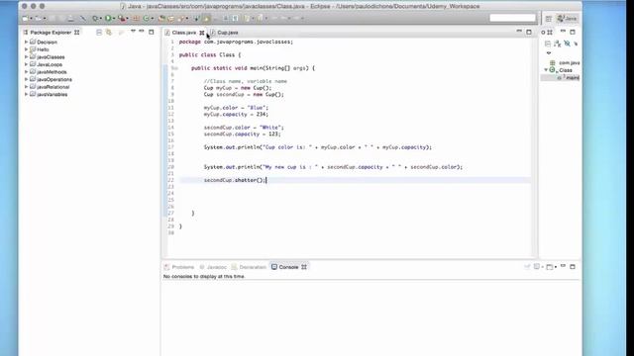Screen dimensions: 634x356
Task: Open the Problems tab
Action: [179, 267]
